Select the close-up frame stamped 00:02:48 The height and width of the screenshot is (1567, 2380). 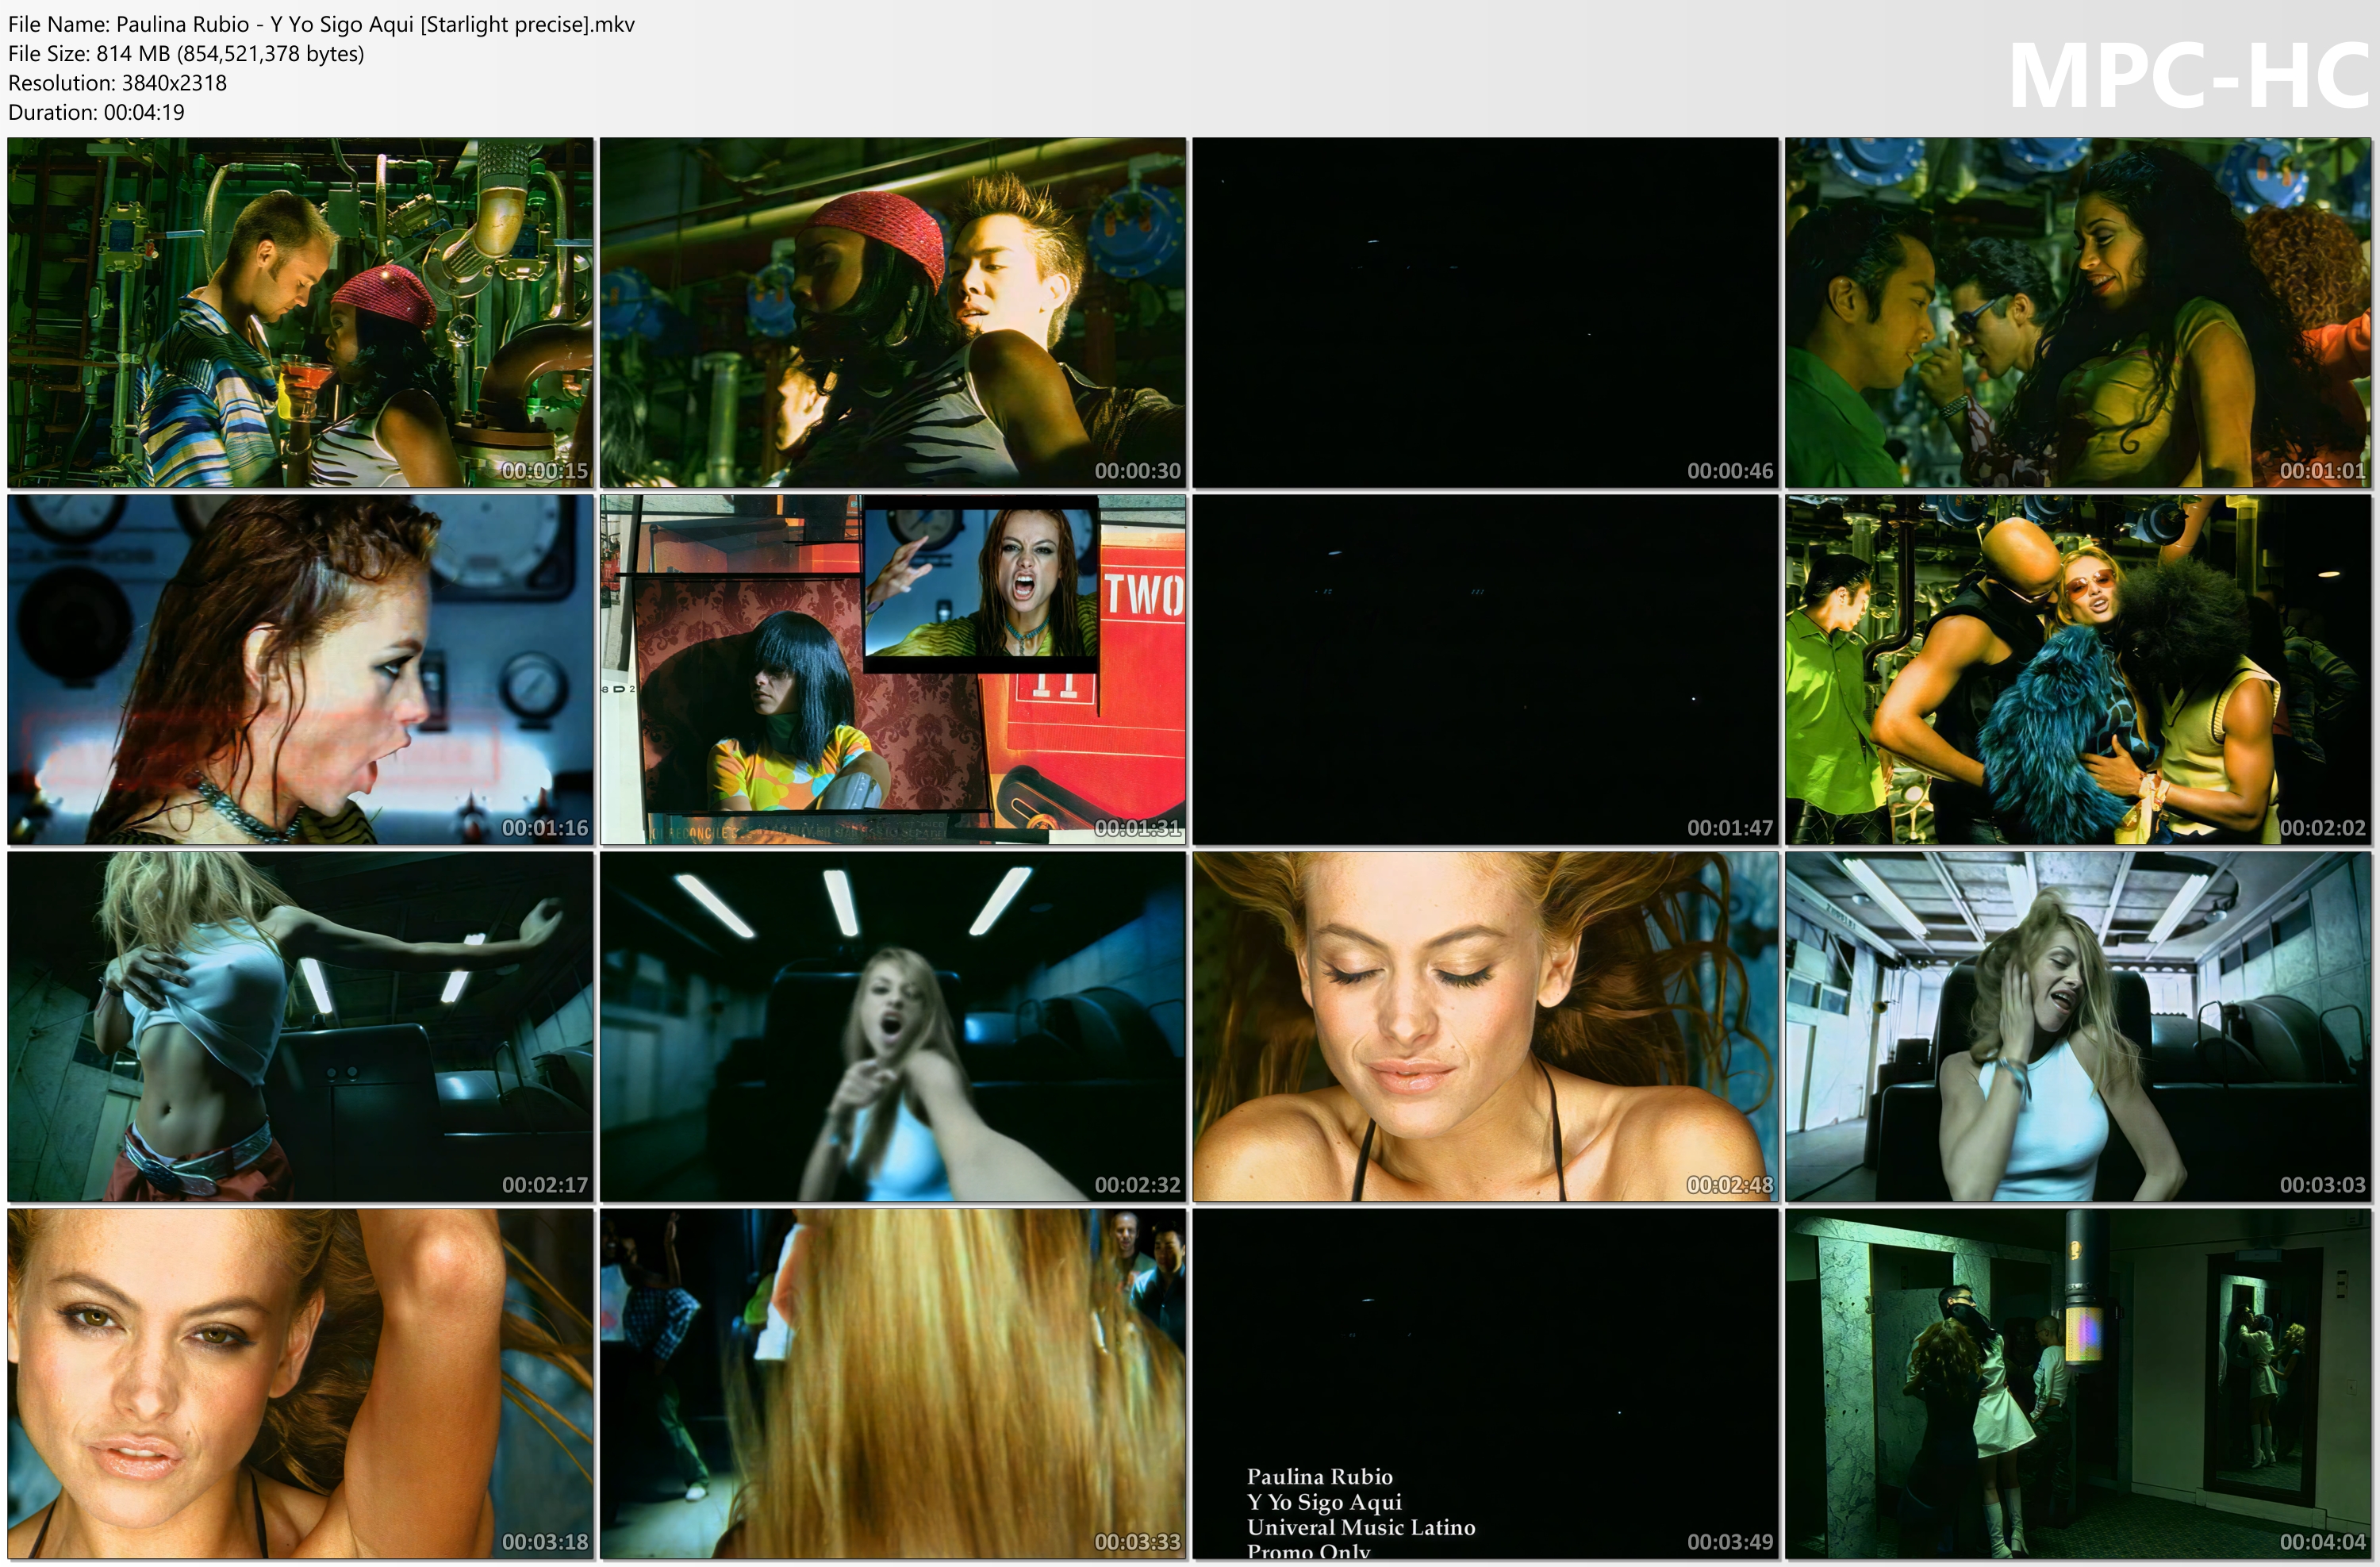1486,1027
